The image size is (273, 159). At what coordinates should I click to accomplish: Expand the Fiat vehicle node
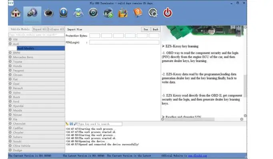[x=10, y=79]
